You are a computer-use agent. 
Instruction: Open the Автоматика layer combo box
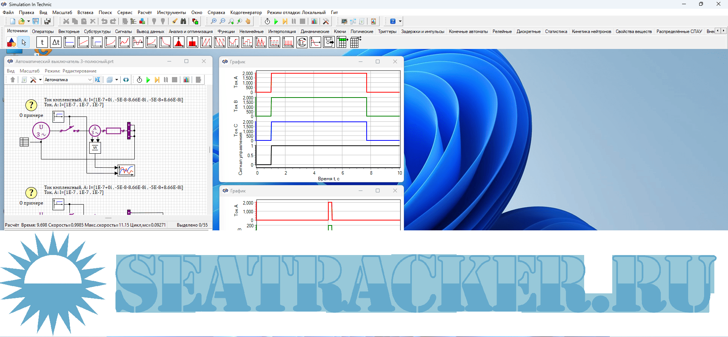(x=68, y=80)
